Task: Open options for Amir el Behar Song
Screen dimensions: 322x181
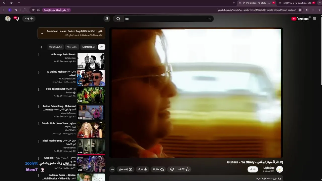Action: click(x=39, y=107)
